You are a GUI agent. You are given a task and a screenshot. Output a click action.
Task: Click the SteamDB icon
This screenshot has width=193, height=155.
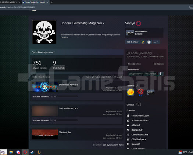(128, 144)
